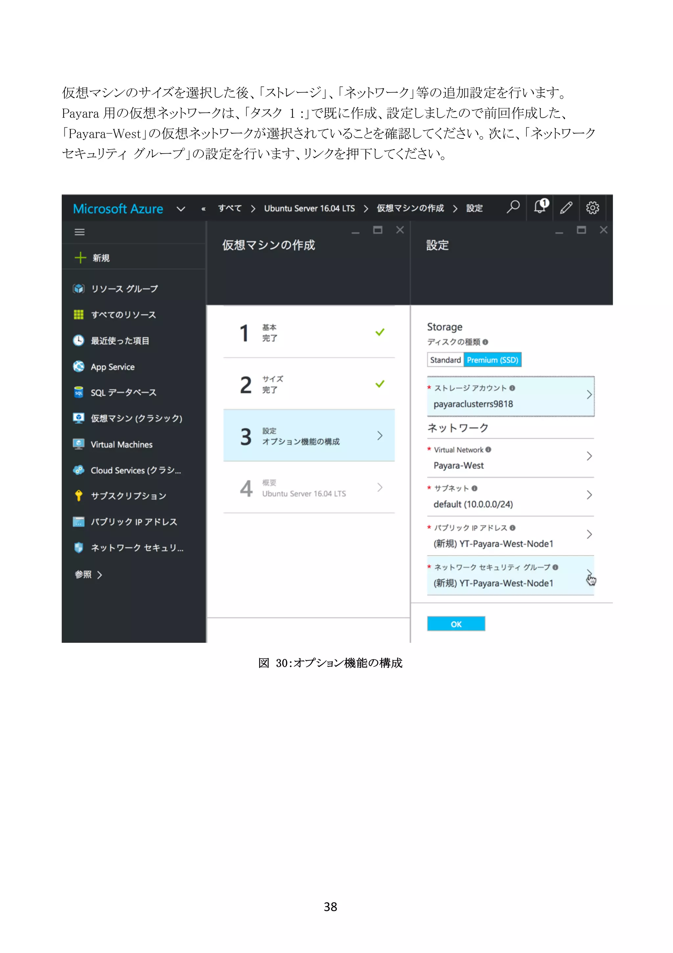
Task: Click 設定 breadcrumb item
Action: [x=475, y=208]
